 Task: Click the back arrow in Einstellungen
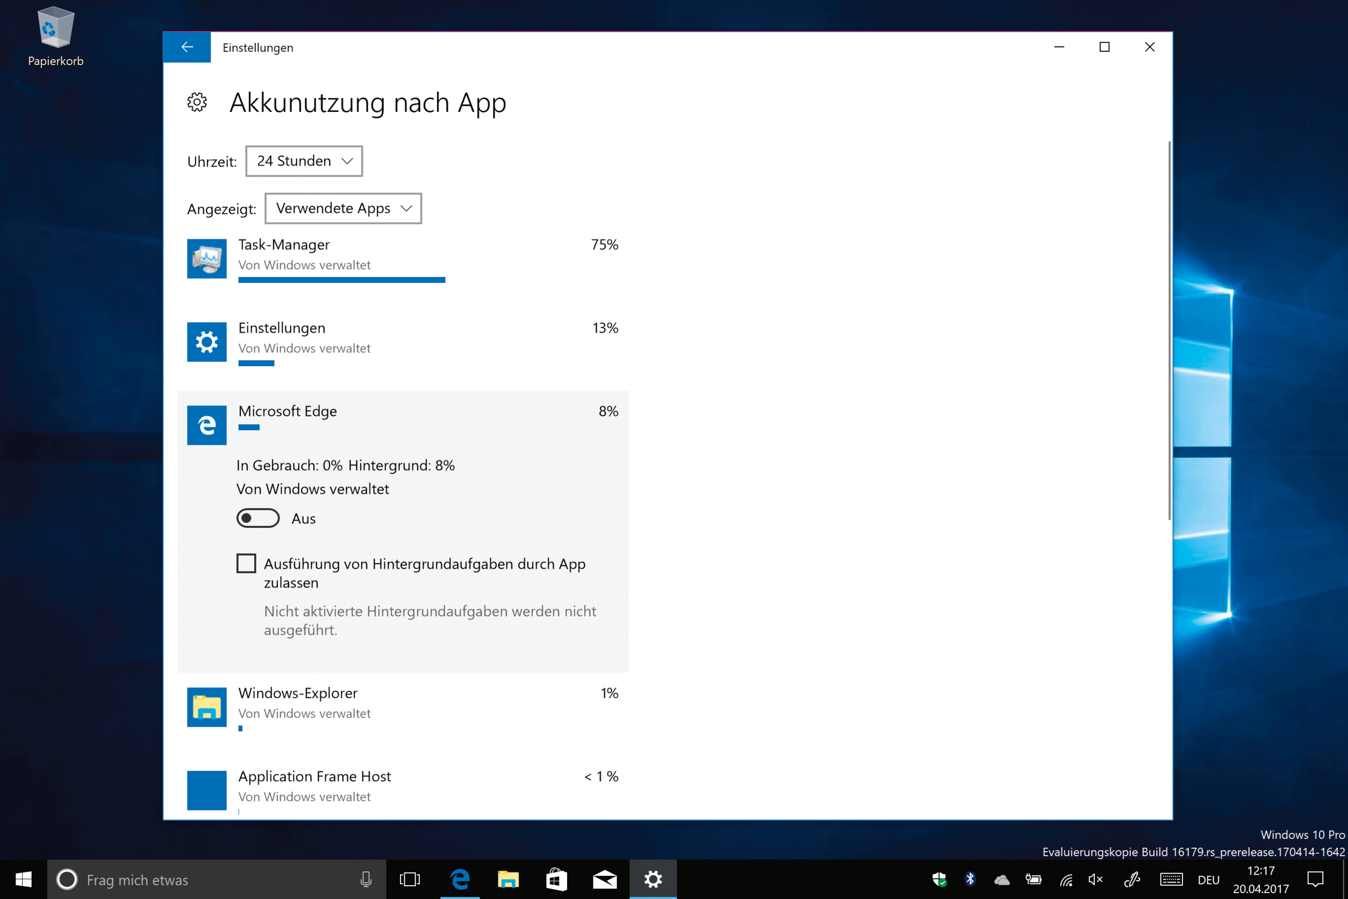click(x=187, y=47)
